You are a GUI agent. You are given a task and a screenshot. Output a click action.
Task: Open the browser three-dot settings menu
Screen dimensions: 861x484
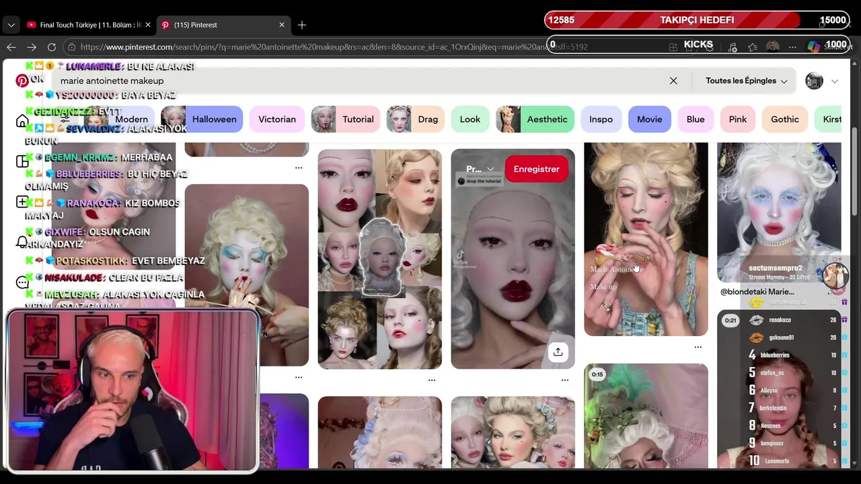tap(793, 47)
